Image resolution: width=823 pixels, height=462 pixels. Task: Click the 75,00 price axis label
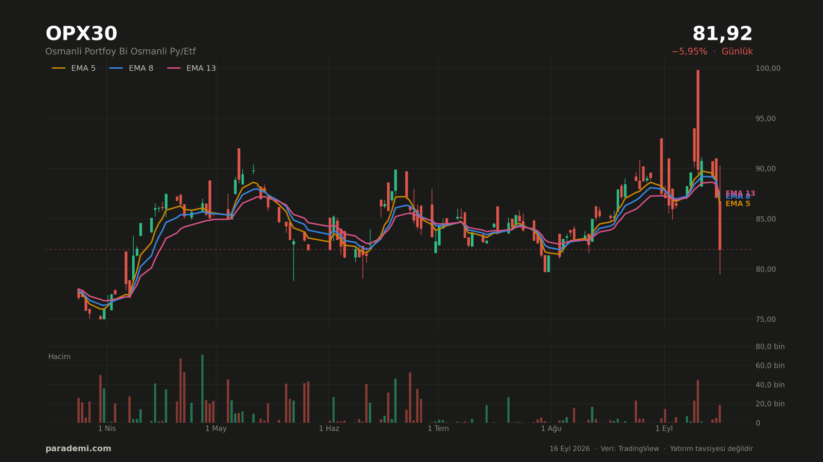click(x=765, y=319)
